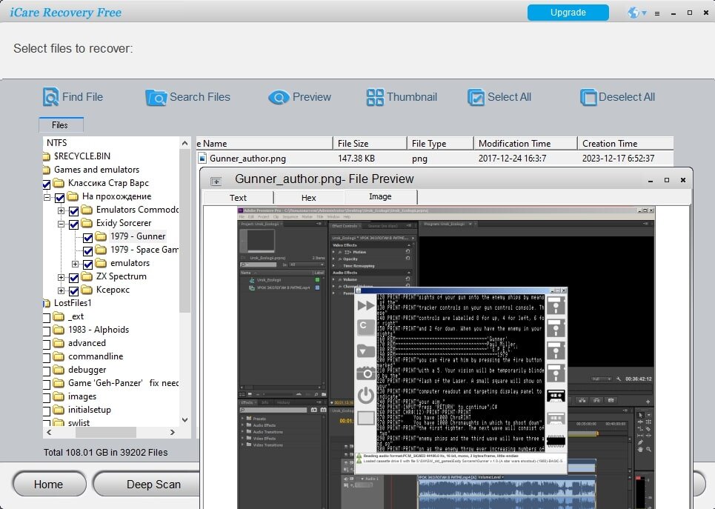This screenshot has height=509, width=715.
Task: Click the folder icon beside Exidy Sorcerer
Action: tap(87, 222)
